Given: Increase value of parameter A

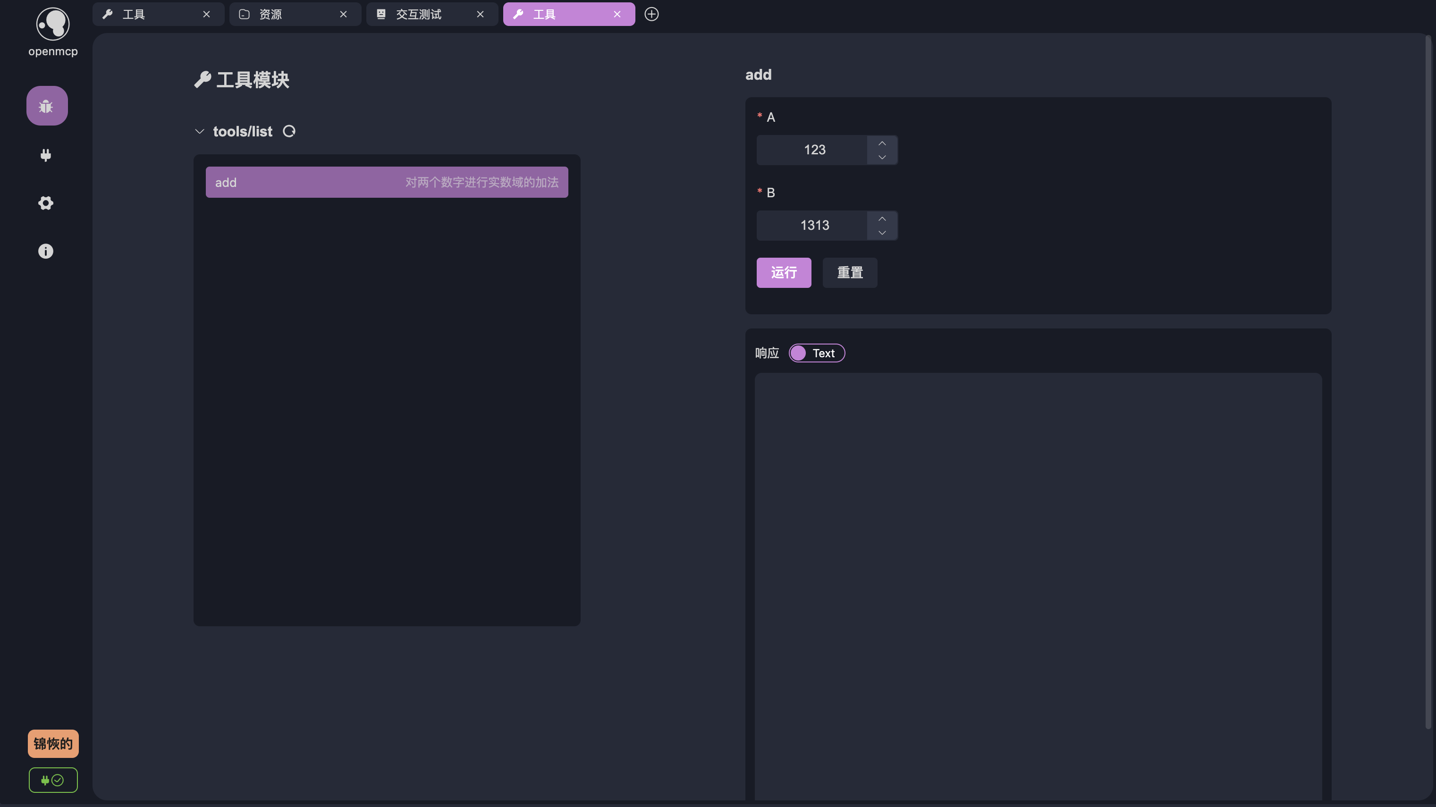Looking at the screenshot, I should coord(882,143).
